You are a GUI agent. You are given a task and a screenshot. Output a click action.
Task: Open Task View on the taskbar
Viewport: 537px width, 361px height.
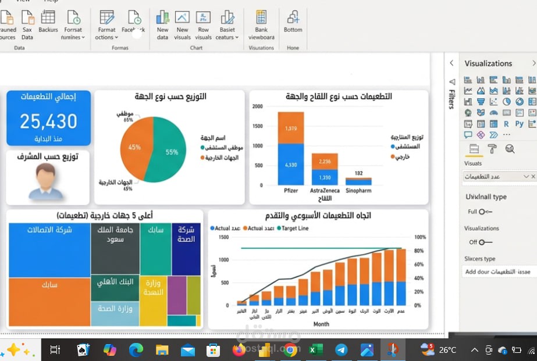55,350
